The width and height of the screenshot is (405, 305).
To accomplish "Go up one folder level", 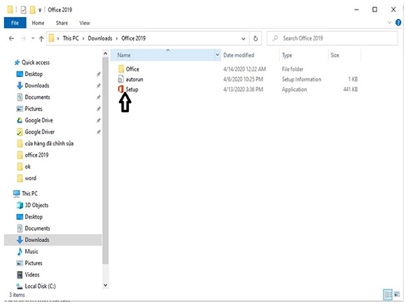I will pos(41,38).
